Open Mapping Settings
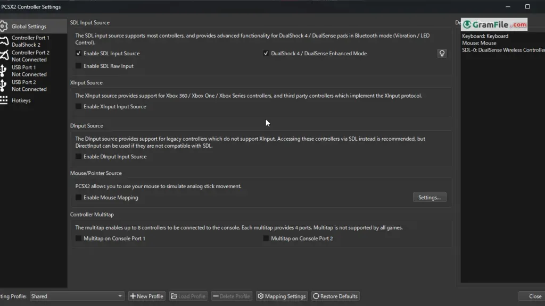Screen dimensions: 545x306 282,296
